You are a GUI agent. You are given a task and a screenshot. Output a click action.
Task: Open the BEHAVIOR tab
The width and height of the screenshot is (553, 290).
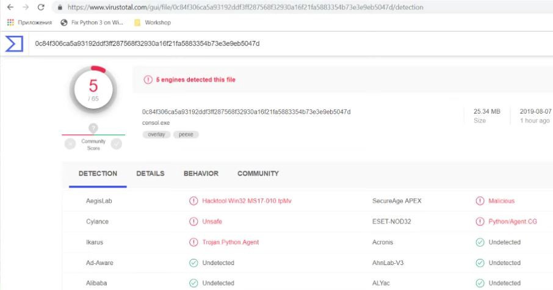tap(201, 173)
